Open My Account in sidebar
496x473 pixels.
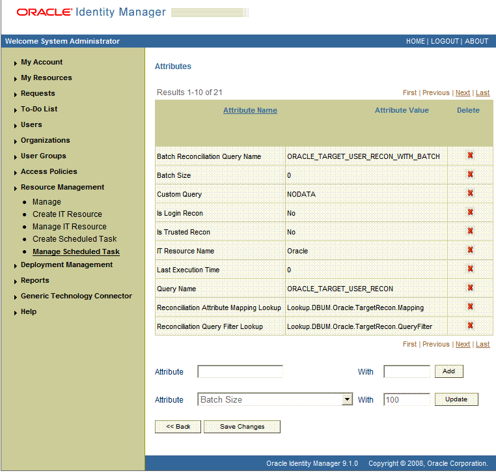click(42, 62)
